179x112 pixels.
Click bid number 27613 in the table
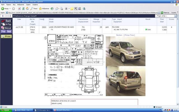[x=32, y=27]
